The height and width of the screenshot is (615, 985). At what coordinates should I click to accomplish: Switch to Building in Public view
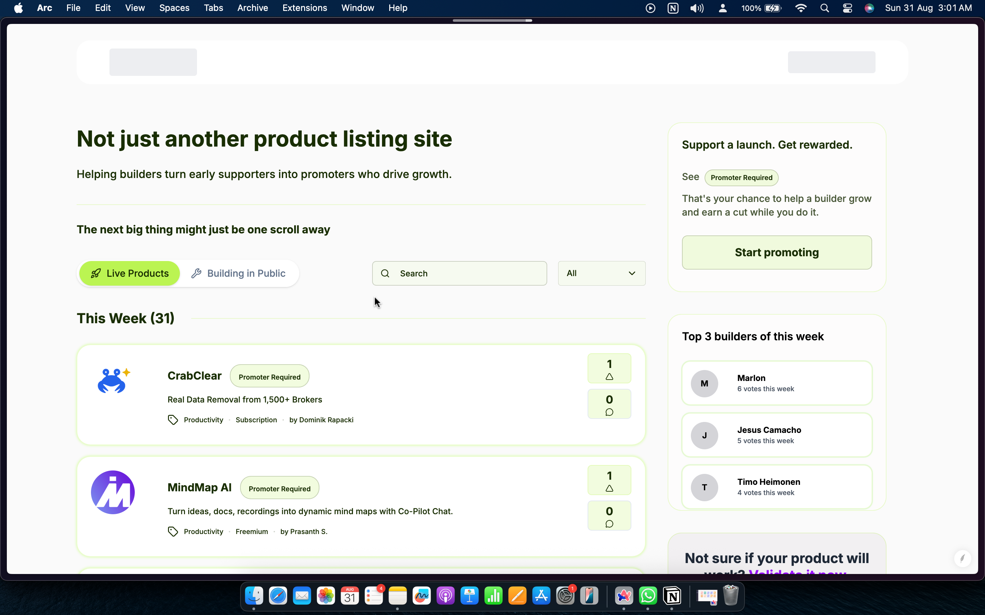coord(238,273)
